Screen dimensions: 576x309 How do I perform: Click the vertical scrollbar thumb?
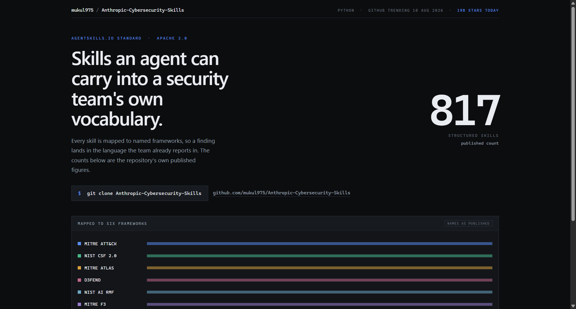point(573,114)
